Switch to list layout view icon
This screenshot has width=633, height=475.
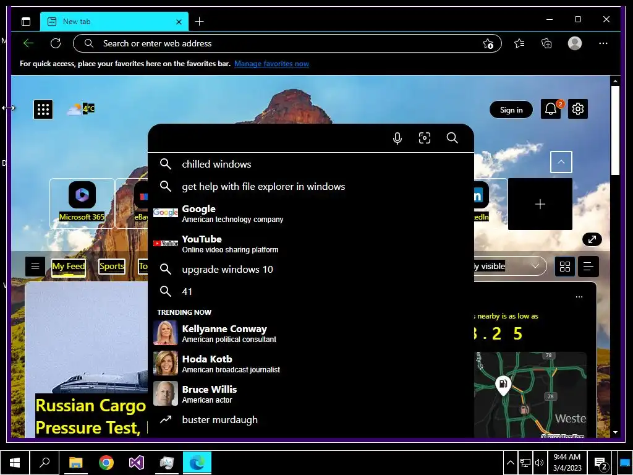(x=588, y=267)
